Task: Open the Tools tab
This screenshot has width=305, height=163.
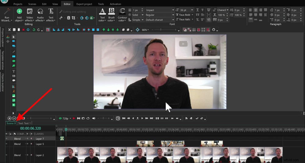Action: point(101,4)
